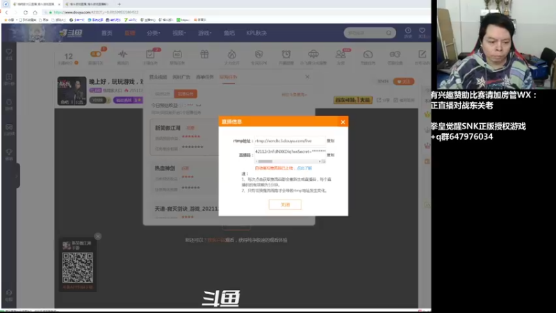Open the 鱼吧 navigation item

coord(229,33)
